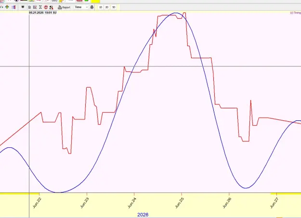Click the table chart toolbar icon
301x218 pixels.
[35, 7]
